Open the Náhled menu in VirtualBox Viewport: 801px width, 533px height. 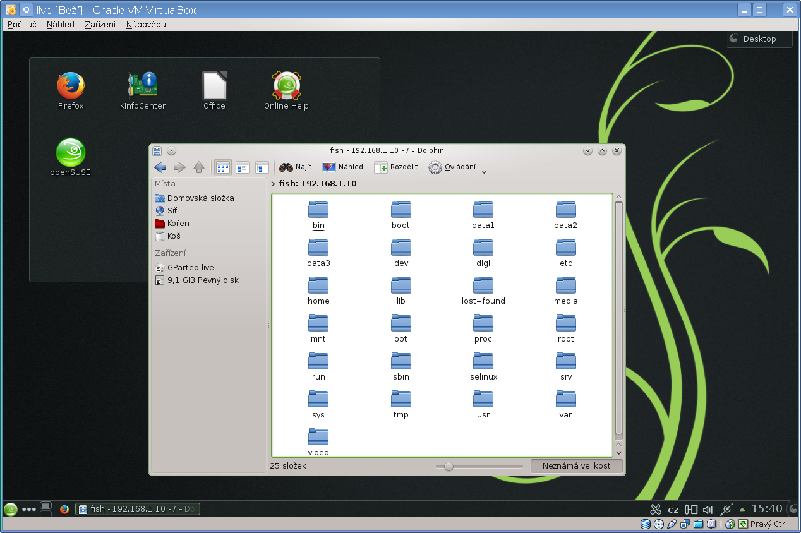click(x=61, y=24)
